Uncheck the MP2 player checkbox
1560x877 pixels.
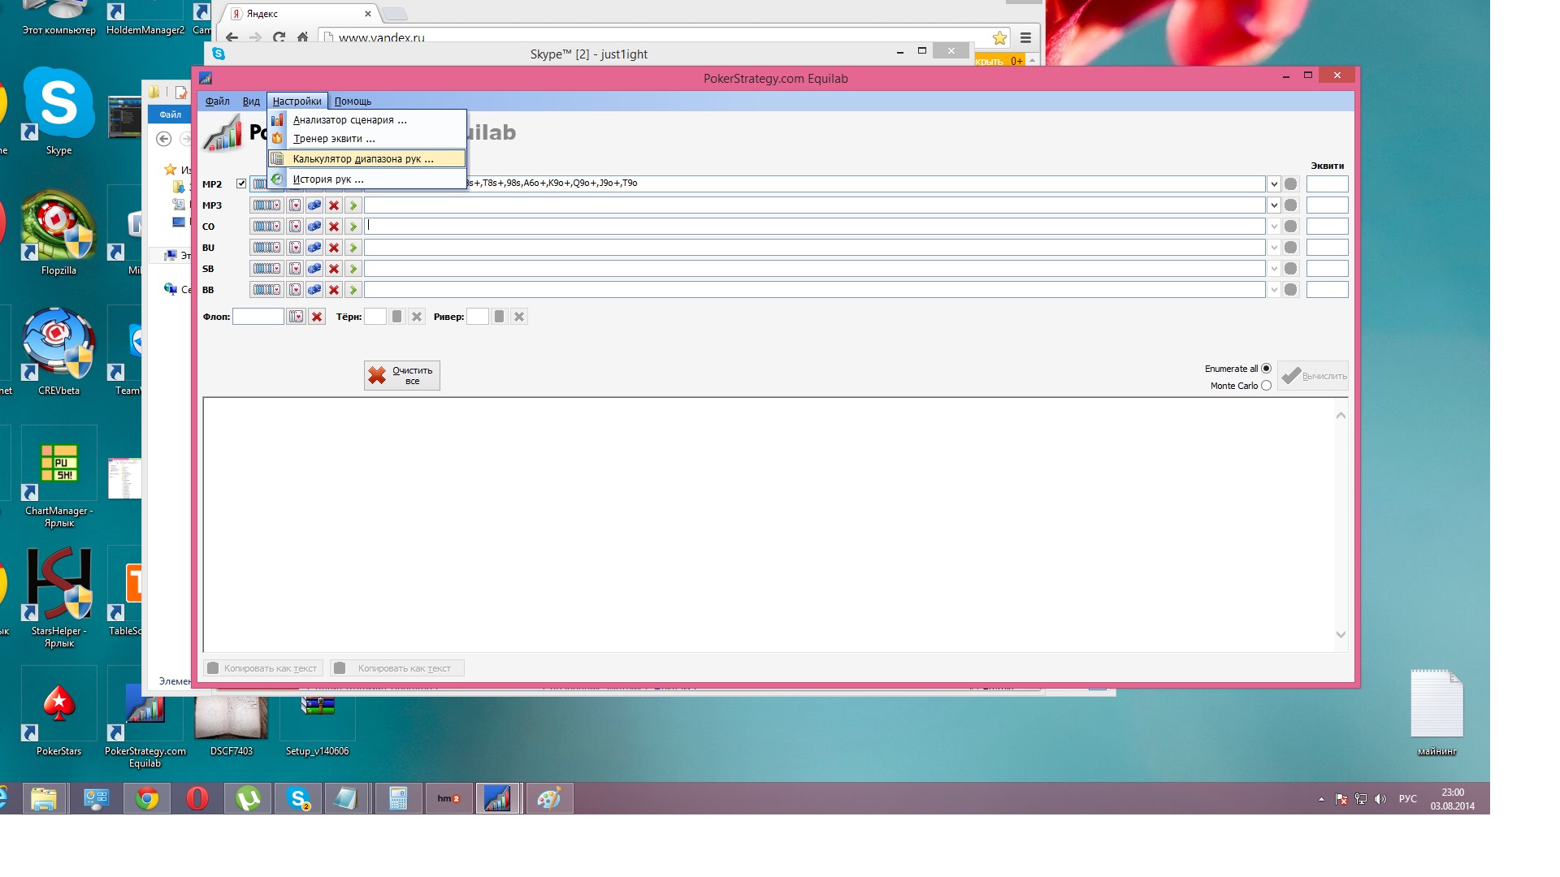click(241, 184)
